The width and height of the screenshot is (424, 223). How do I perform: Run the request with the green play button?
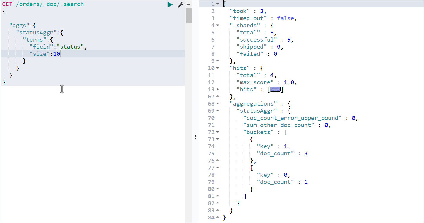point(170,4)
